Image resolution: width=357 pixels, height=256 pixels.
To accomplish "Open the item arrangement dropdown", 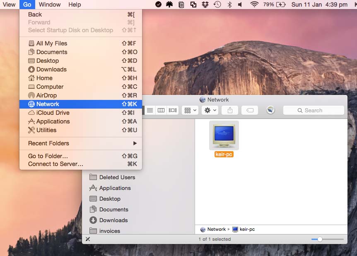I will coord(190,111).
